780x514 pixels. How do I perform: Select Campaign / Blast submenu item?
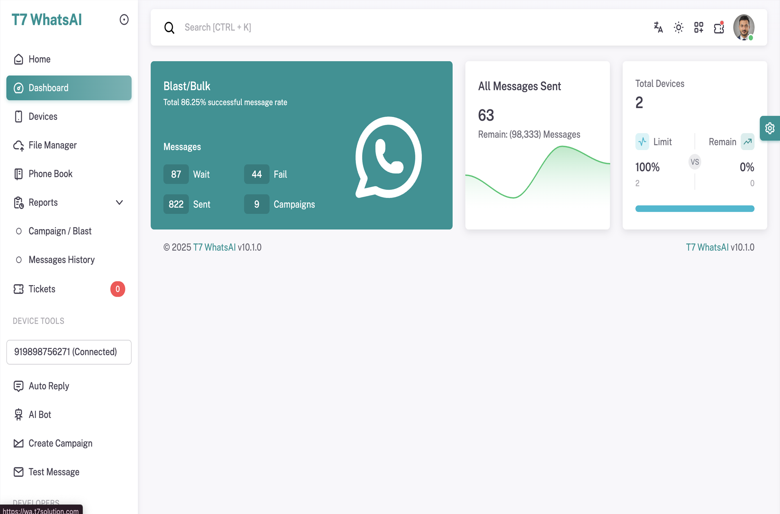(x=60, y=231)
